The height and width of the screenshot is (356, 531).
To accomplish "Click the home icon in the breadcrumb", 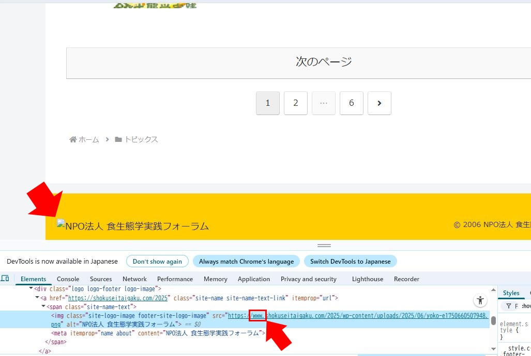I will (x=73, y=139).
